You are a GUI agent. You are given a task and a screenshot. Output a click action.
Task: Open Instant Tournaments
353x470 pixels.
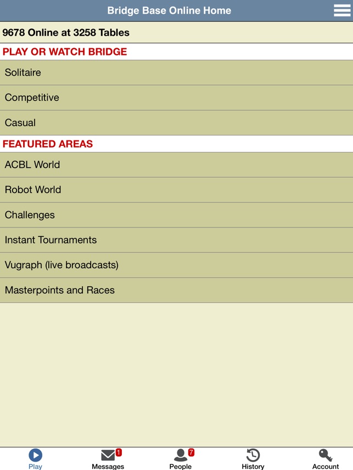pos(177,240)
